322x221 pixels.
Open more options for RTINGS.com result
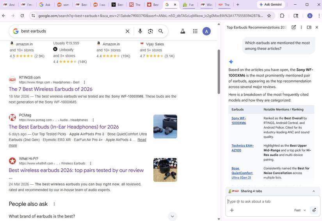pyautogui.click(x=84, y=82)
